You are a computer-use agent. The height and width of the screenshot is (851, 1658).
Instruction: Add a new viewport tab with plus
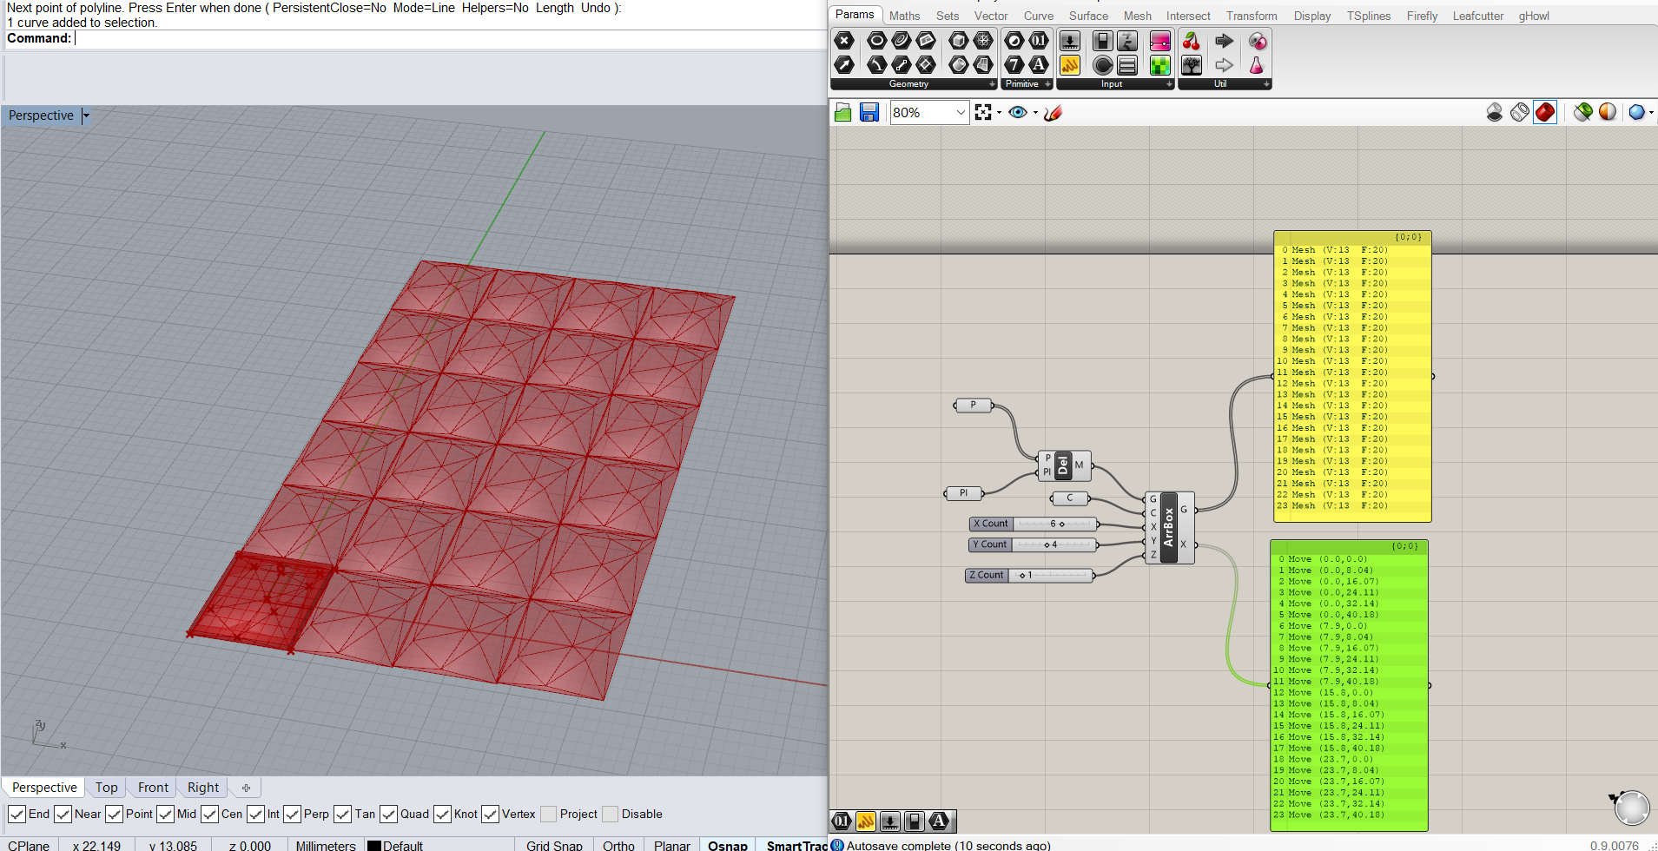tap(246, 788)
